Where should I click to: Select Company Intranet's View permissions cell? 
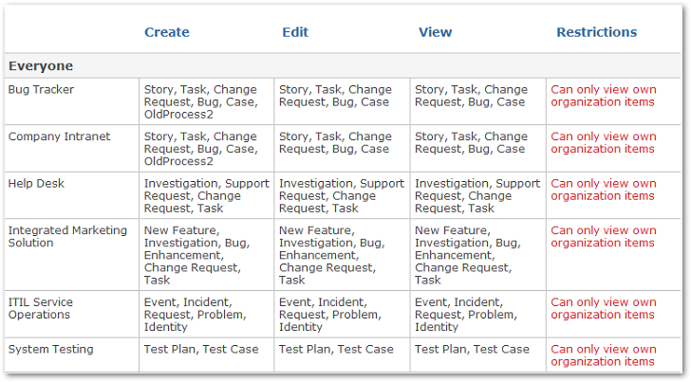(477, 148)
